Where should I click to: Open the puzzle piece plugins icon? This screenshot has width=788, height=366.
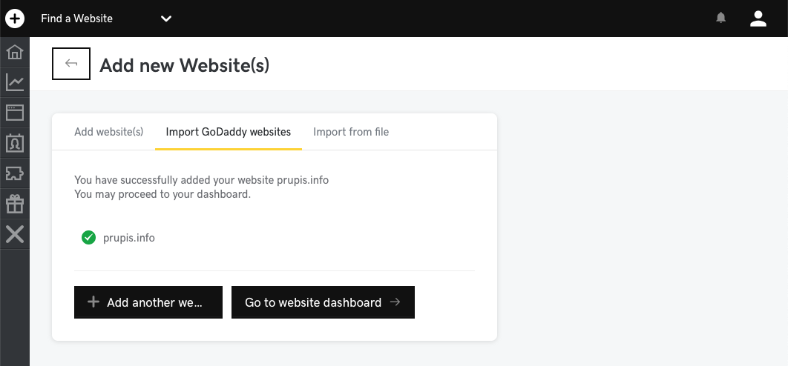[15, 173]
